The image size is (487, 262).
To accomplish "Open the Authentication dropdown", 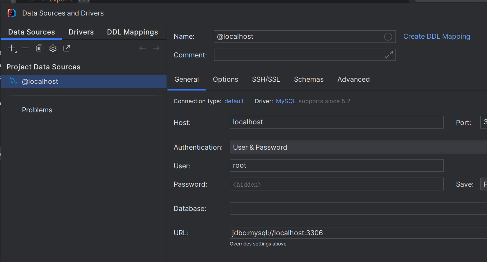I will [358, 147].
